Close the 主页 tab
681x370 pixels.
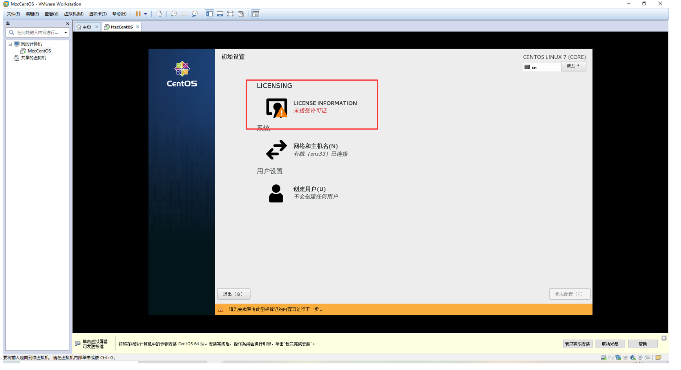coord(97,27)
